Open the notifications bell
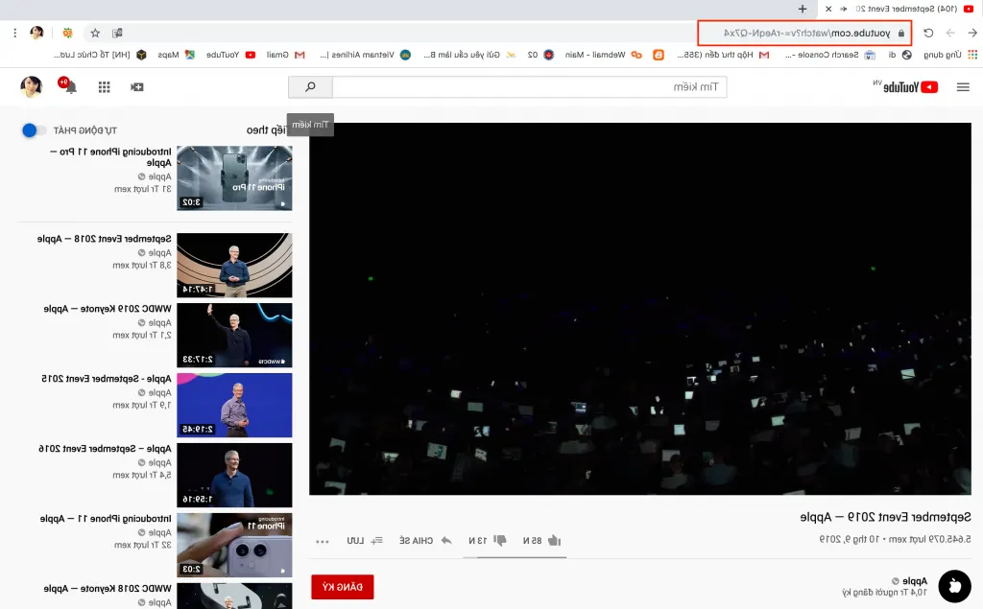The image size is (983, 609). click(x=70, y=86)
